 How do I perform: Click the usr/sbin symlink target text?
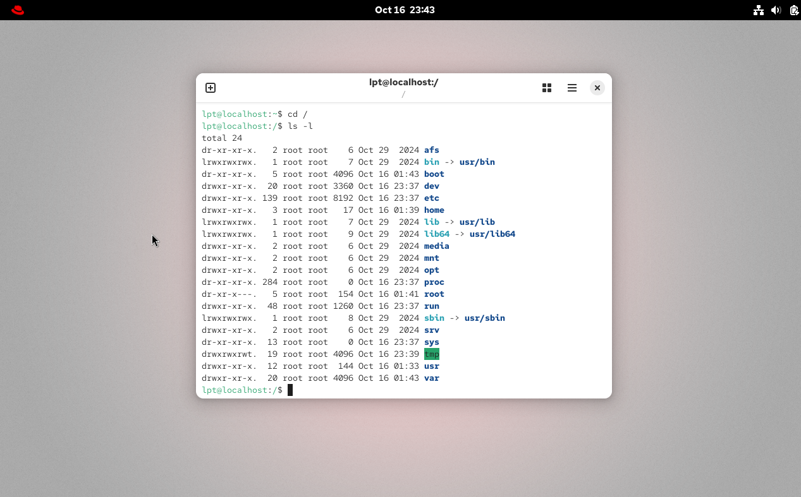[485, 318]
